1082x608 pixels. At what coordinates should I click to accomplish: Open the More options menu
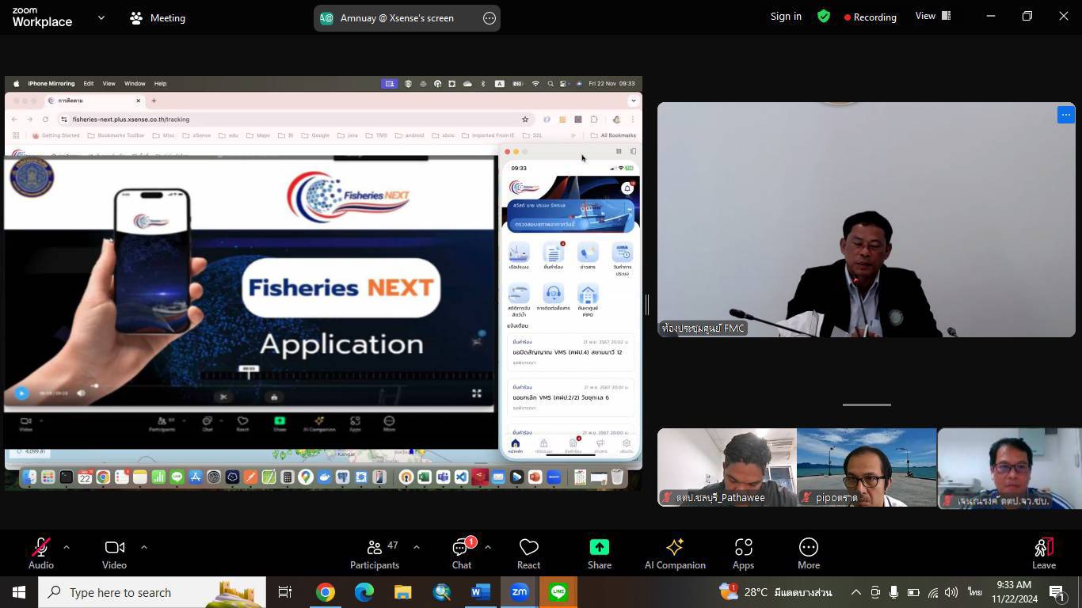[809, 553]
